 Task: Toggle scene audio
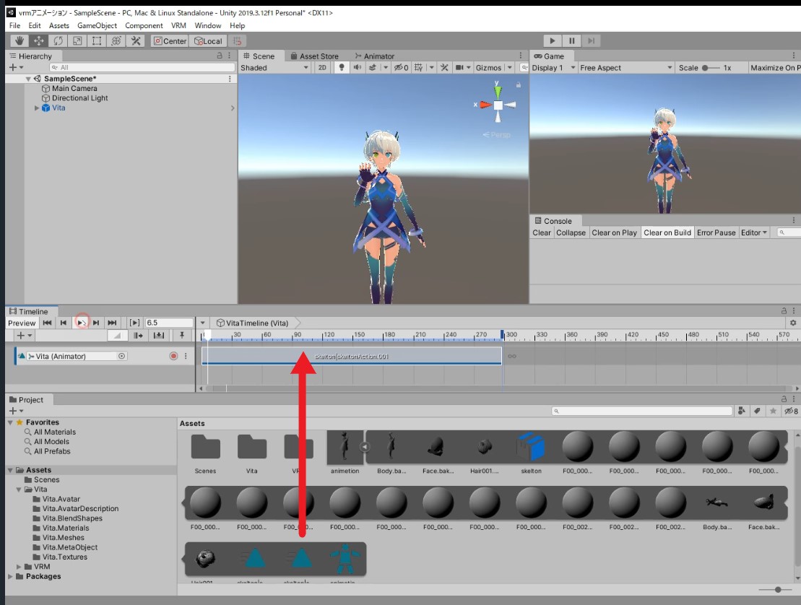pyautogui.click(x=357, y=67)
